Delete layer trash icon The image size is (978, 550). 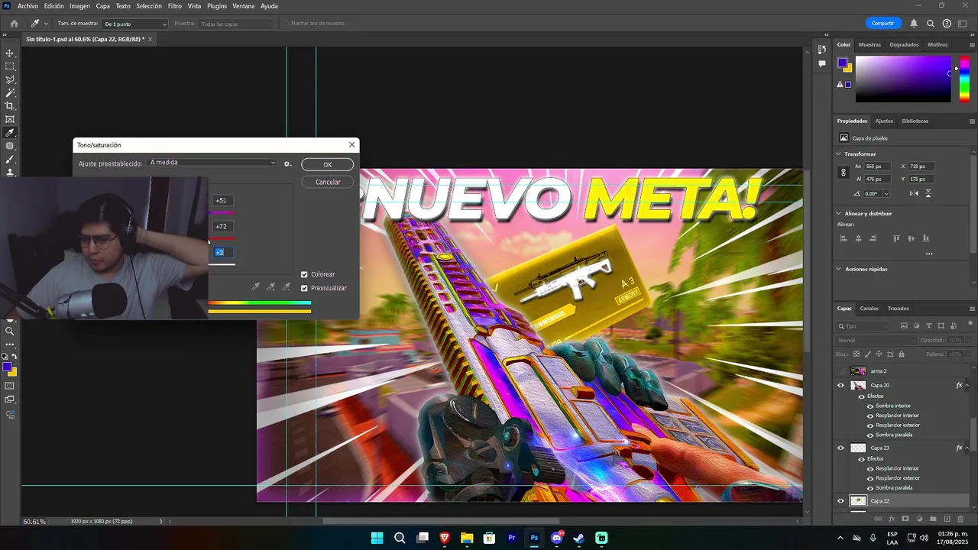point(960,519)
